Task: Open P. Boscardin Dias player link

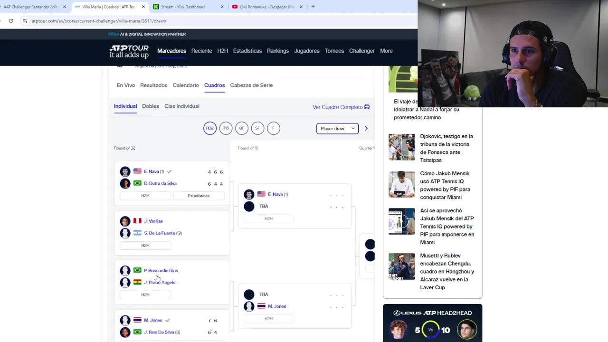Action: click(x=161, y=270)
